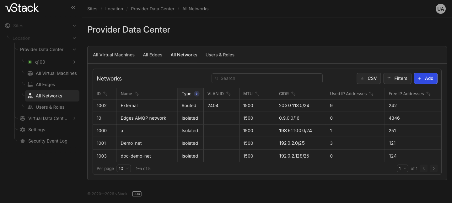Go to next page arrow
This screenshot has width=452, height=203.
click(x=434, y=169)
